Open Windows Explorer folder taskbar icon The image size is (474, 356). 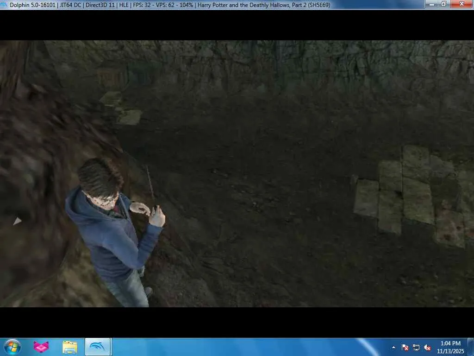click(70, 347)
